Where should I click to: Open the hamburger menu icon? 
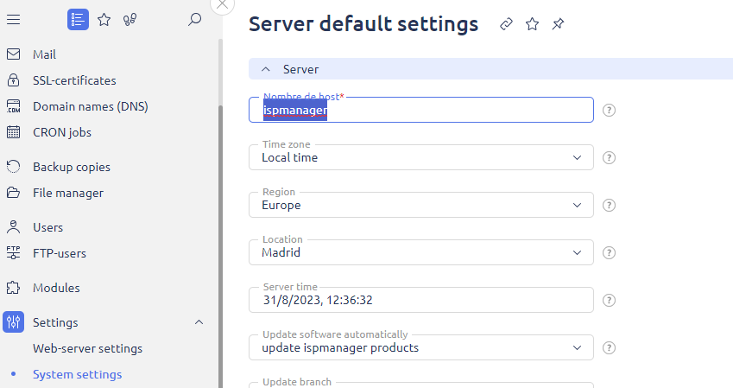pos(13,20)
